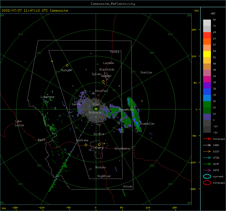The height and width of the screenshot is (211, 226).
Task: Pick the bright yellow 51-54 dBZ swatch
Action: [x=207, y=54]
